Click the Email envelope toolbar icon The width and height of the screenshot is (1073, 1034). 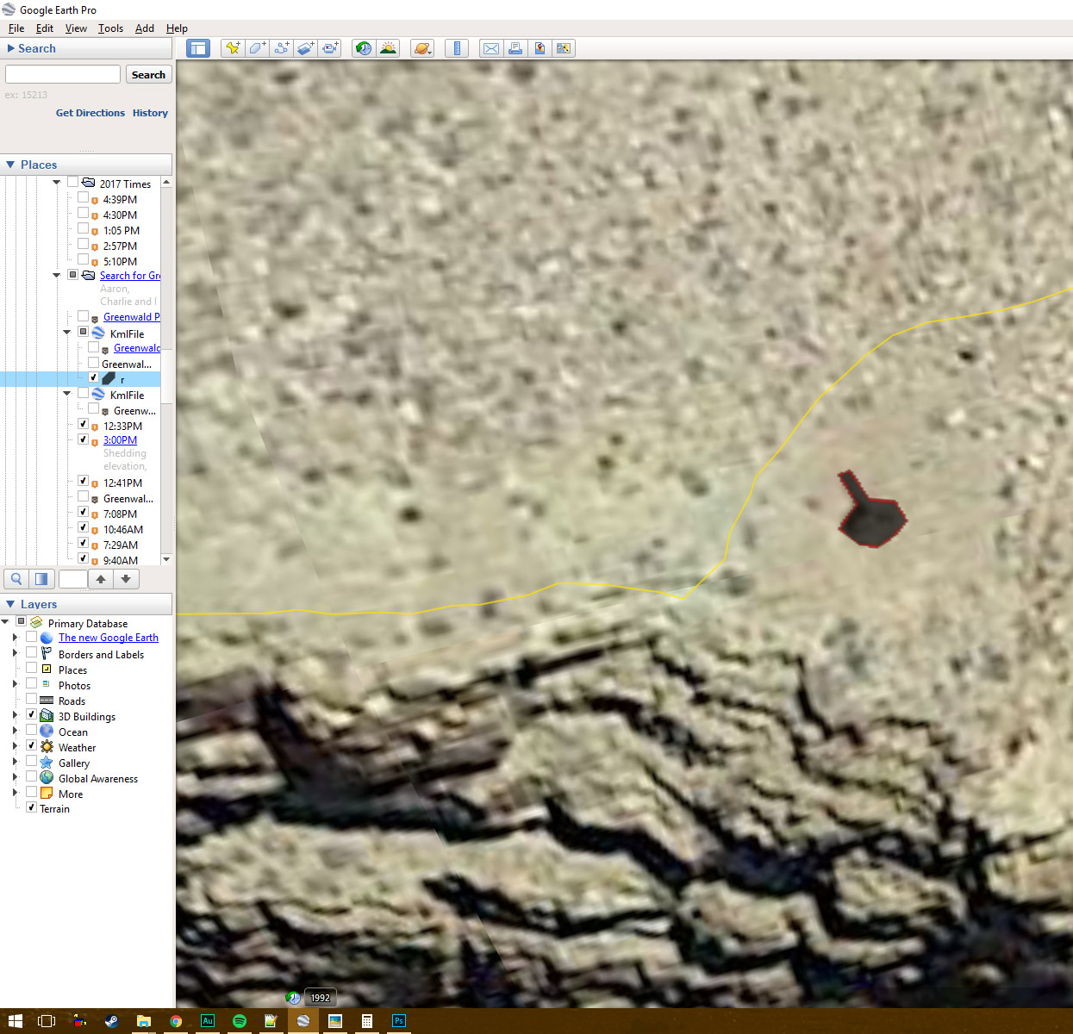pos(491,48)
